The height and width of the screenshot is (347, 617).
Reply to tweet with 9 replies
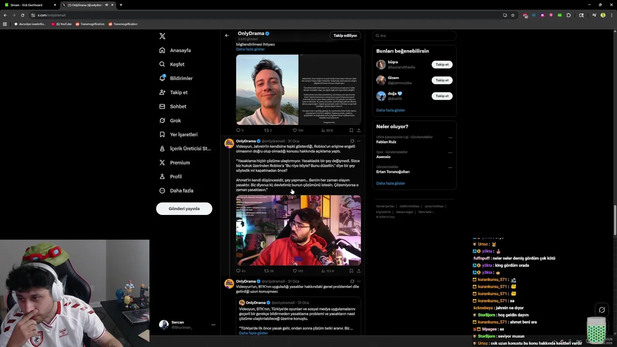click(240, 130)
